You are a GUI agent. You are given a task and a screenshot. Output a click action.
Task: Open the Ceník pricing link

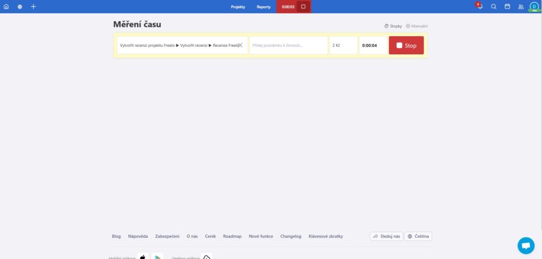tap(210, 236)
